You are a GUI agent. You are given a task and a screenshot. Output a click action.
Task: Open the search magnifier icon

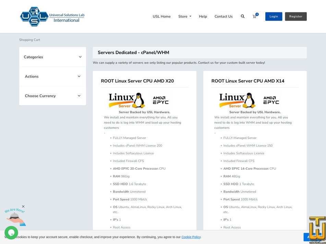point(243,16)
